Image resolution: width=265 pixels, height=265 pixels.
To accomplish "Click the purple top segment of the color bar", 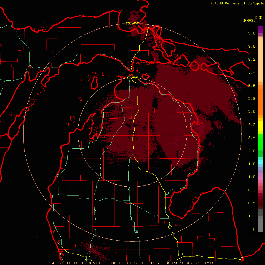I will click(x=260, y=29).
